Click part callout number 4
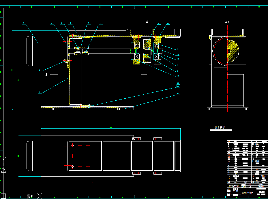 click(52, 23)
